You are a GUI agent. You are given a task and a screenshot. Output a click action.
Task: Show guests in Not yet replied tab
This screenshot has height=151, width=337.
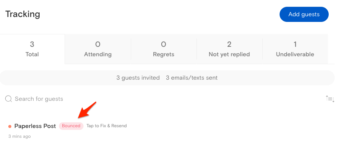click(x=229, y=49)
